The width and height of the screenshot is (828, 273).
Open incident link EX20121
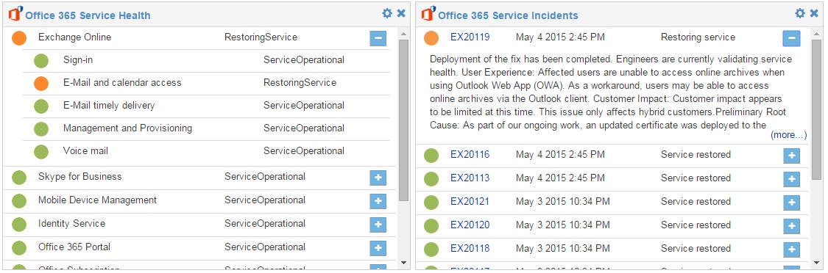470,201
